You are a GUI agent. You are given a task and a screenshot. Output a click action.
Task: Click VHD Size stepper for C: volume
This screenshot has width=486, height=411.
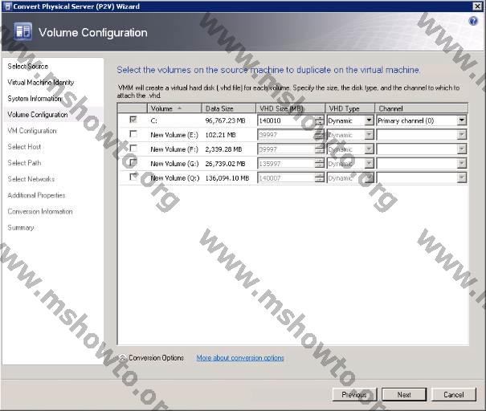pyautogui.click(x=319, y=120)
